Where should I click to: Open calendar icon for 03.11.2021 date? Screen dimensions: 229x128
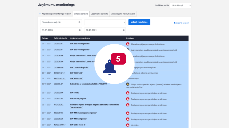click(123, 30)
